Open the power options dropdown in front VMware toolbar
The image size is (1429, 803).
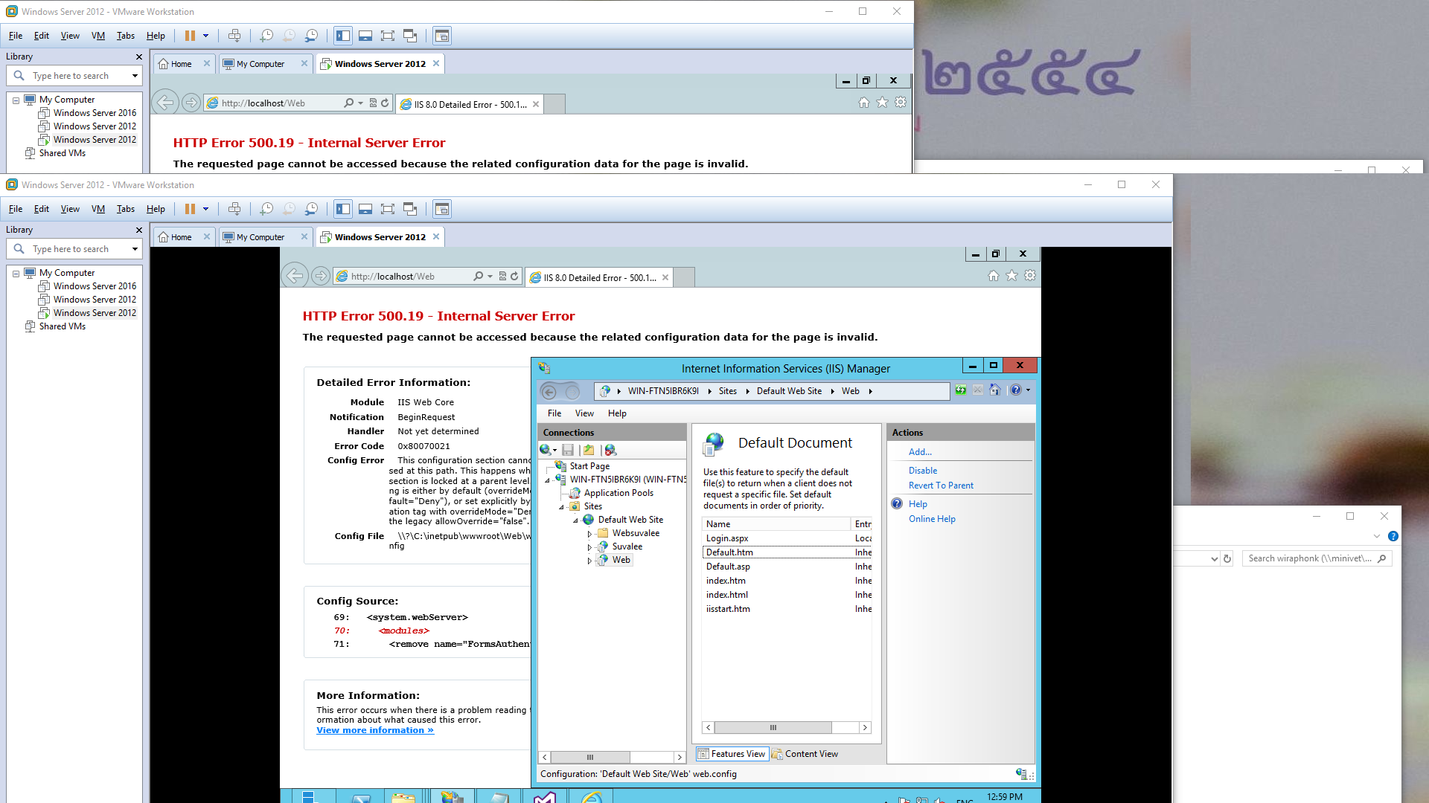click(x=206, y=209)
